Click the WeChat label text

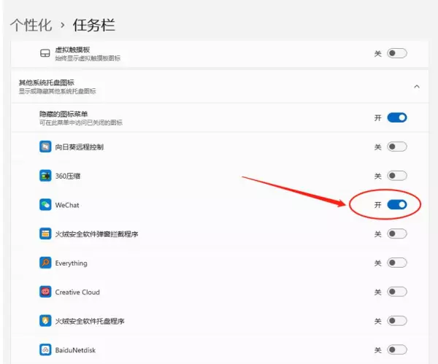tap(67, 205)
